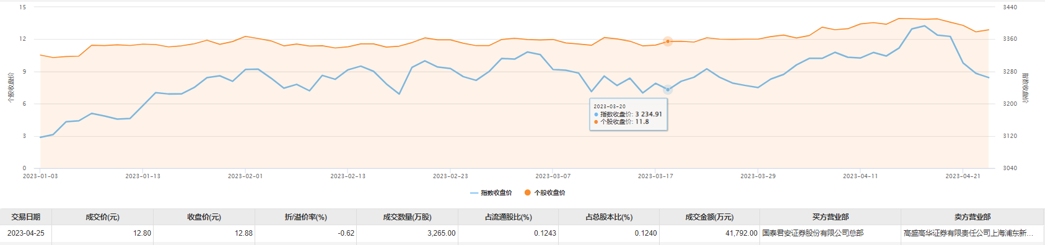Click the 2023-02-13 x-axis label
Screen dimensions: 1045x245
(x=348, y=176)
